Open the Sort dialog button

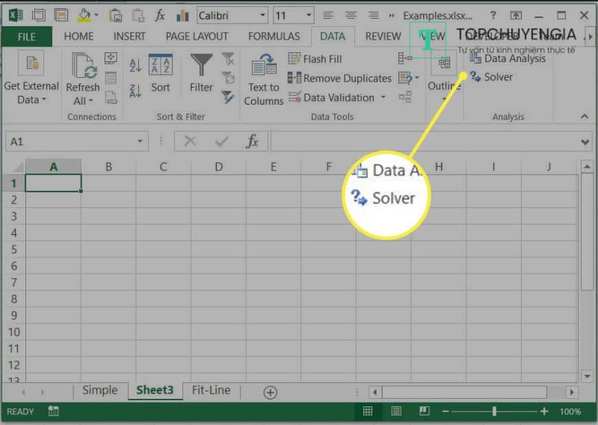[161, 73]
